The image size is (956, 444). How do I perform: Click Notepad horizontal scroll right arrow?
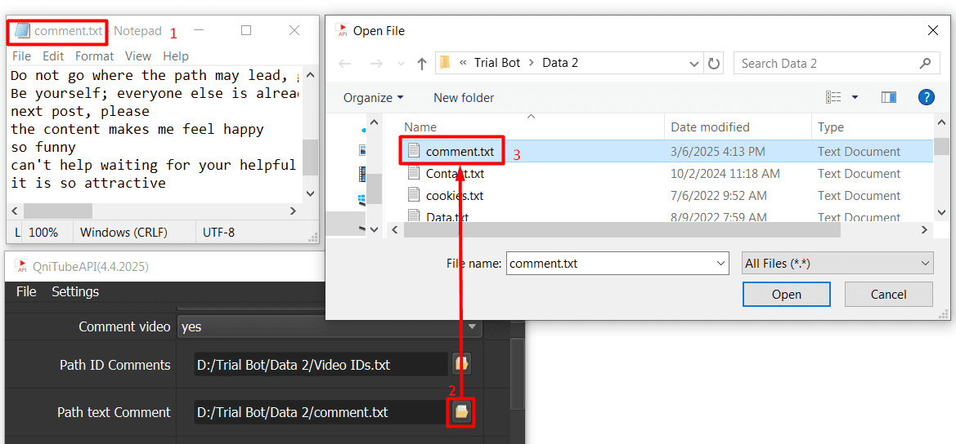294,211
